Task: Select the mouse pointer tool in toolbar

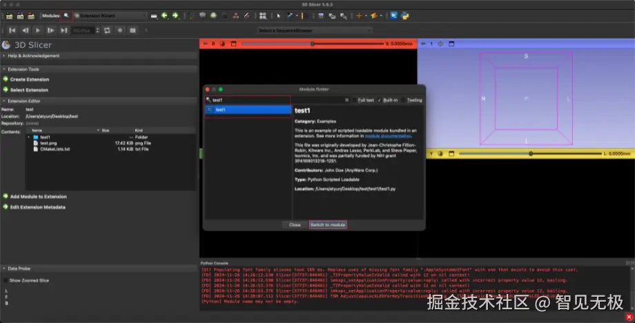Action: click(279, 16)
